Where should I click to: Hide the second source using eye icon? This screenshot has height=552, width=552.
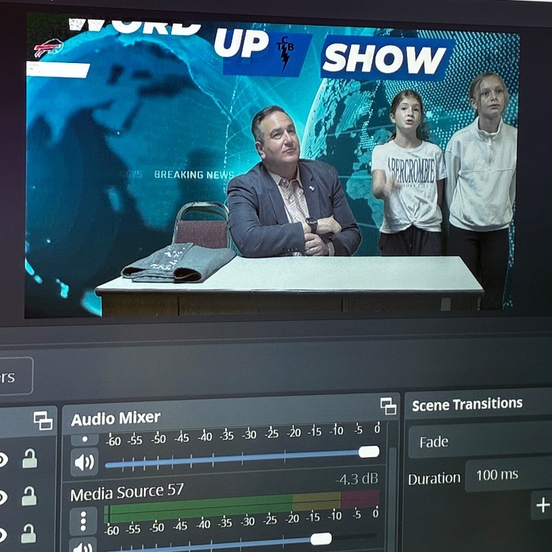pyautogui.click(x=3, y=497)
